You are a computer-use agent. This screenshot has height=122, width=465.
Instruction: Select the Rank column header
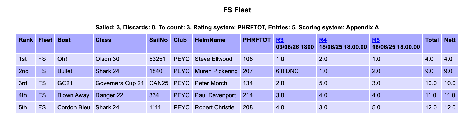pyautogui.click(x=26, y=43)
